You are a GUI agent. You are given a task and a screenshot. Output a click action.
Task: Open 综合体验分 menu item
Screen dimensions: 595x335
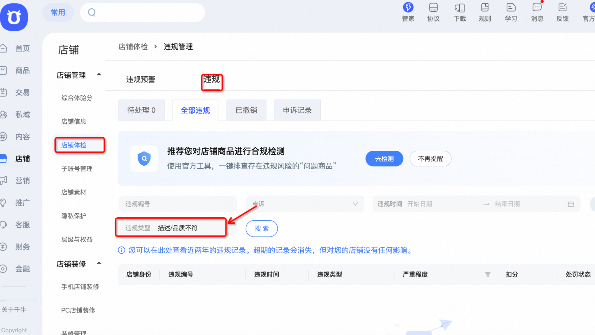[x=77, y=98]
